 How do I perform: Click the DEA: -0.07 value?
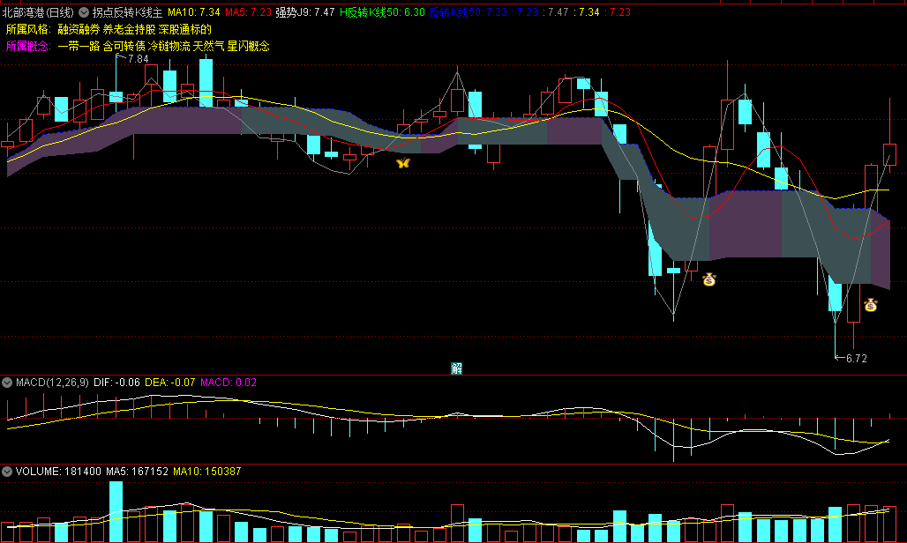coord(170,383)
